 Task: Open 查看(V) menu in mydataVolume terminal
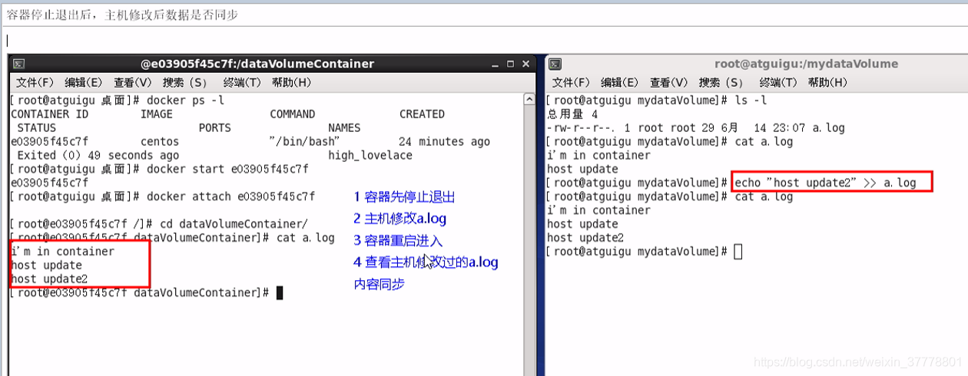[x=669, y=82]
